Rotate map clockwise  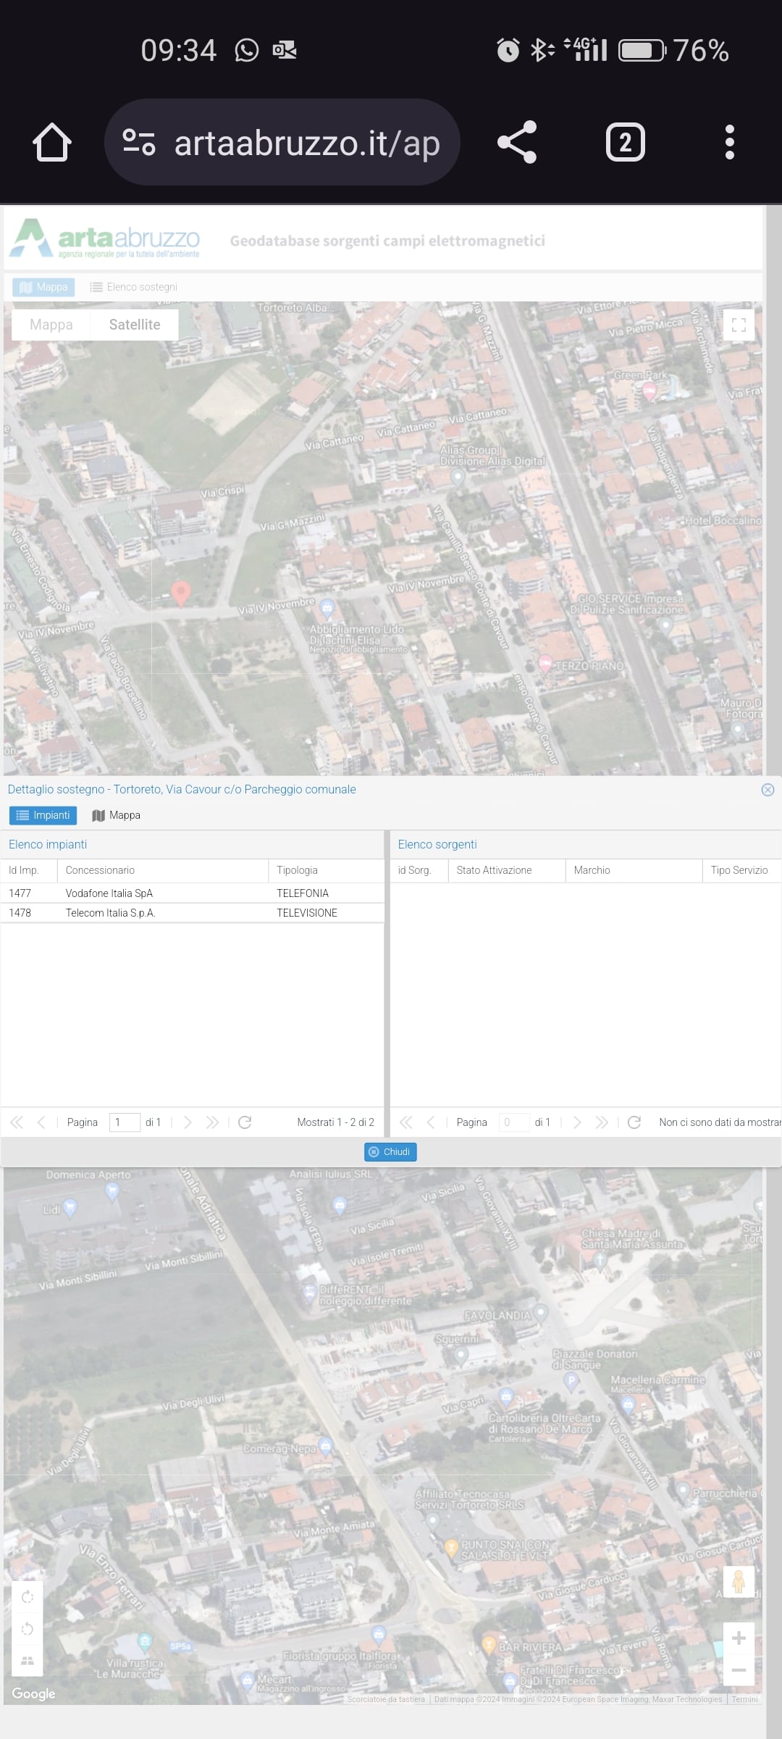[x=28, y=1597]
